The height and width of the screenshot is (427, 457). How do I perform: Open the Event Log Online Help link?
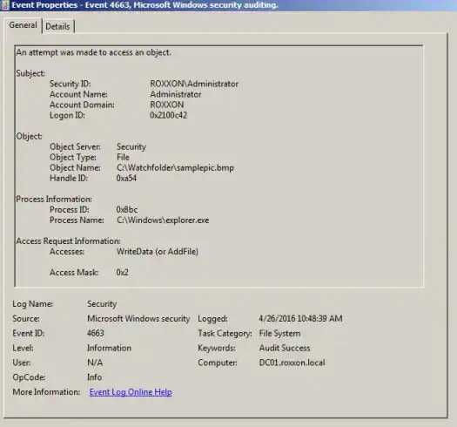(131, 392)
